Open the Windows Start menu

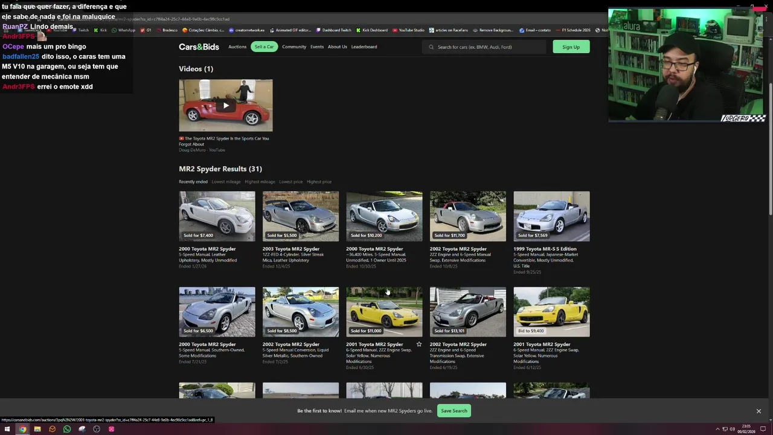7,429
